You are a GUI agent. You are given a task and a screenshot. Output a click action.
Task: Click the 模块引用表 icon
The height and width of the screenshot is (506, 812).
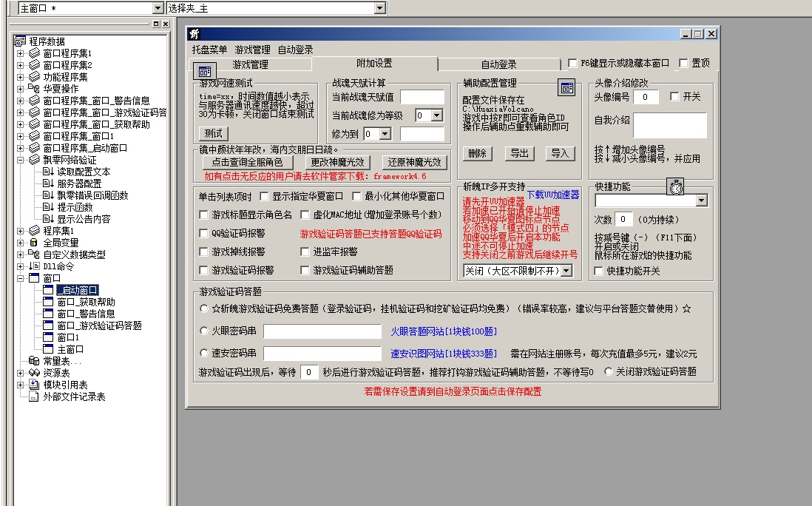[34, 385]
